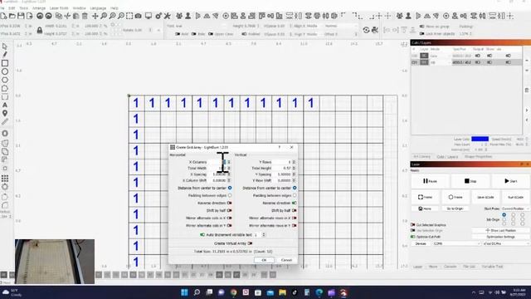Select the Text tool
This screenshot has width=531, height=299.
click(x=5, y=105)
